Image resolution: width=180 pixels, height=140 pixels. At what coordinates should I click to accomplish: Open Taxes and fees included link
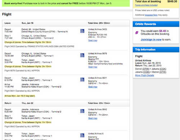tap(146, 5)
